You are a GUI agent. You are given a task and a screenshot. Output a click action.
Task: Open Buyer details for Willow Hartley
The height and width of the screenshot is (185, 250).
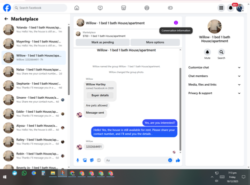100,95
